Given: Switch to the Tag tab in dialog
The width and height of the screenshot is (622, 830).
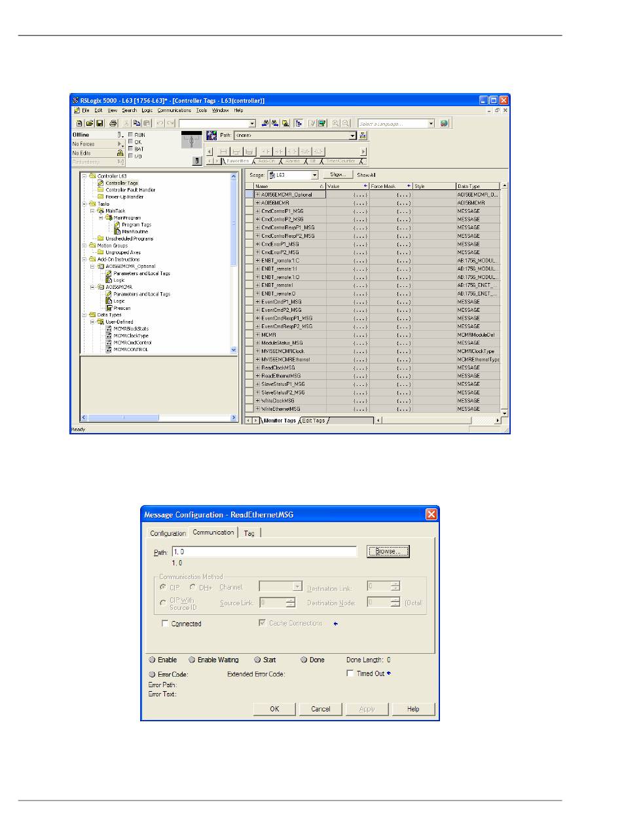Looking at the screenshot, I should coord(249,533).
